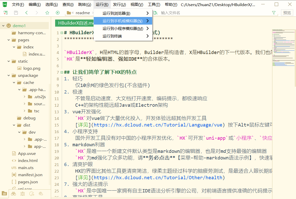296x199 pixels.
Task: Select the uni.scss file in tree
Action: pyautogui.click(x=25, y=188)
